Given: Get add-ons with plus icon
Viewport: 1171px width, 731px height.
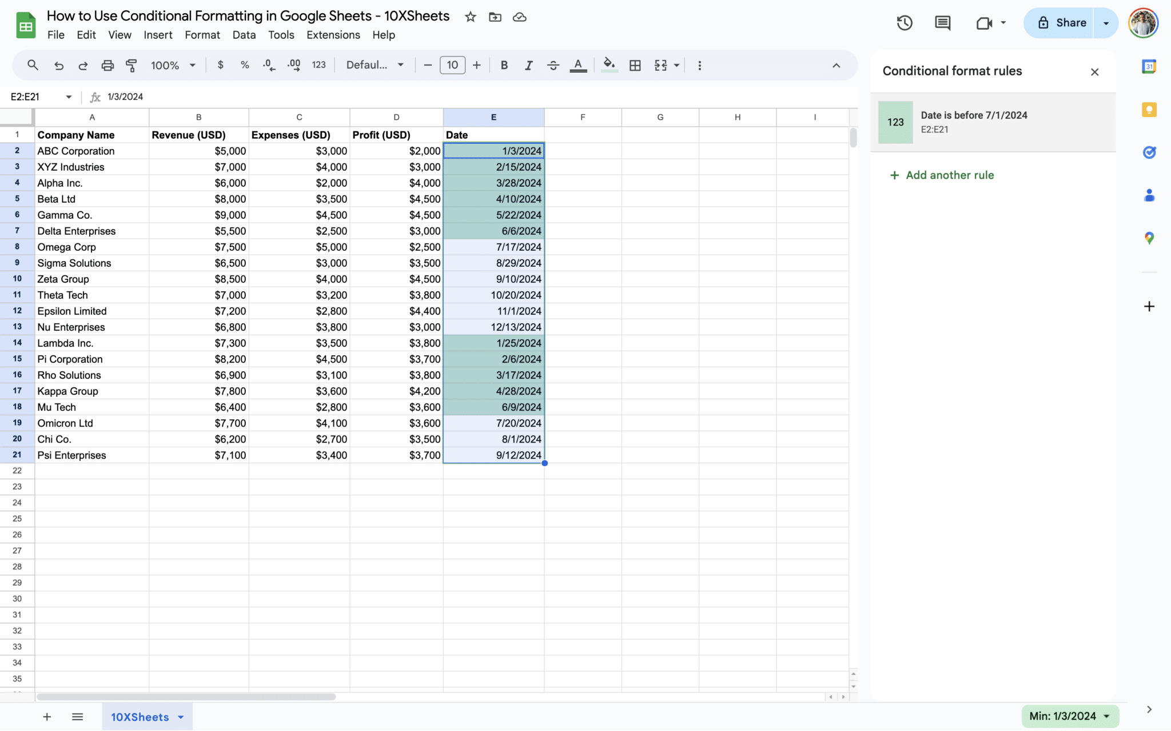Looking at the screenshot, I should 1149,307.
